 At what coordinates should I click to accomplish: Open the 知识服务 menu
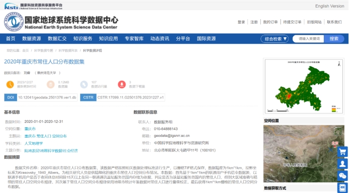point(83,39)
